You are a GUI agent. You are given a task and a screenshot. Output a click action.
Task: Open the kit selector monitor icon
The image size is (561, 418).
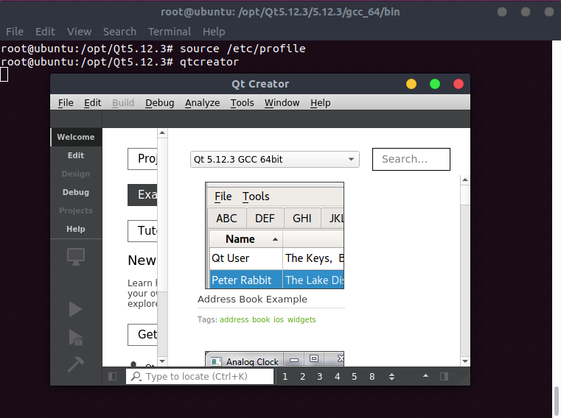click(76, 257)
